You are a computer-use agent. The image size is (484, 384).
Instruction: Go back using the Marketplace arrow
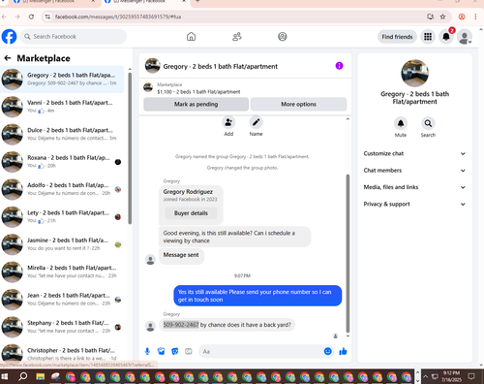[8, 58]
